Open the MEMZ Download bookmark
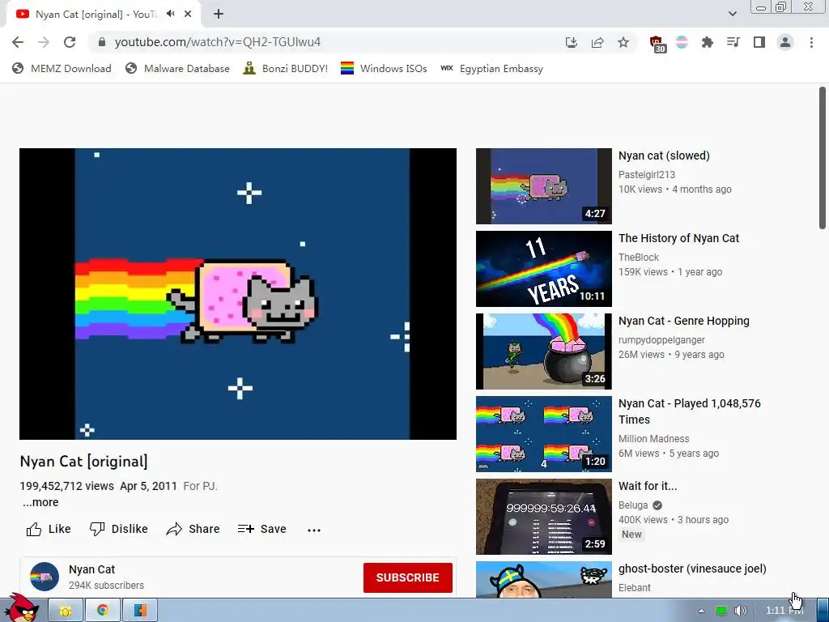Viewport: 829px width, 622px height. pyautogui.click(x=62, y=68)
